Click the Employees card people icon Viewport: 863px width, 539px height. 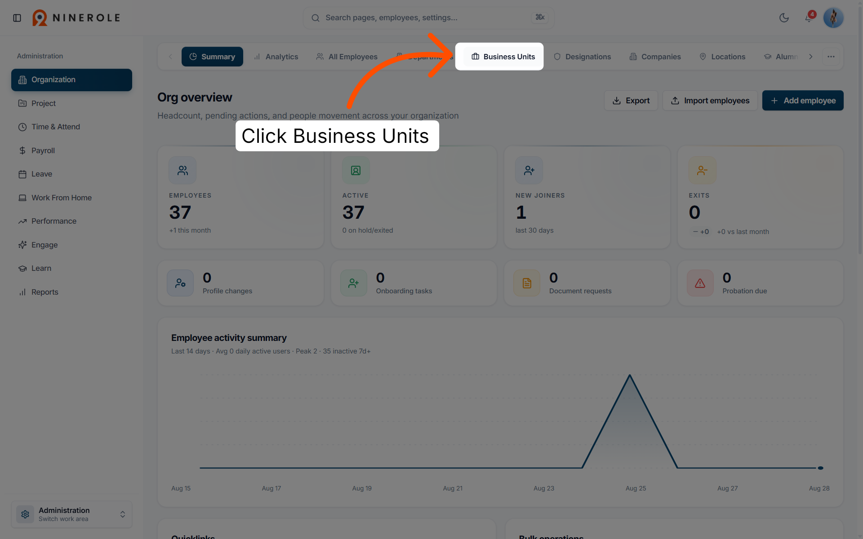(x=182, y=171)
